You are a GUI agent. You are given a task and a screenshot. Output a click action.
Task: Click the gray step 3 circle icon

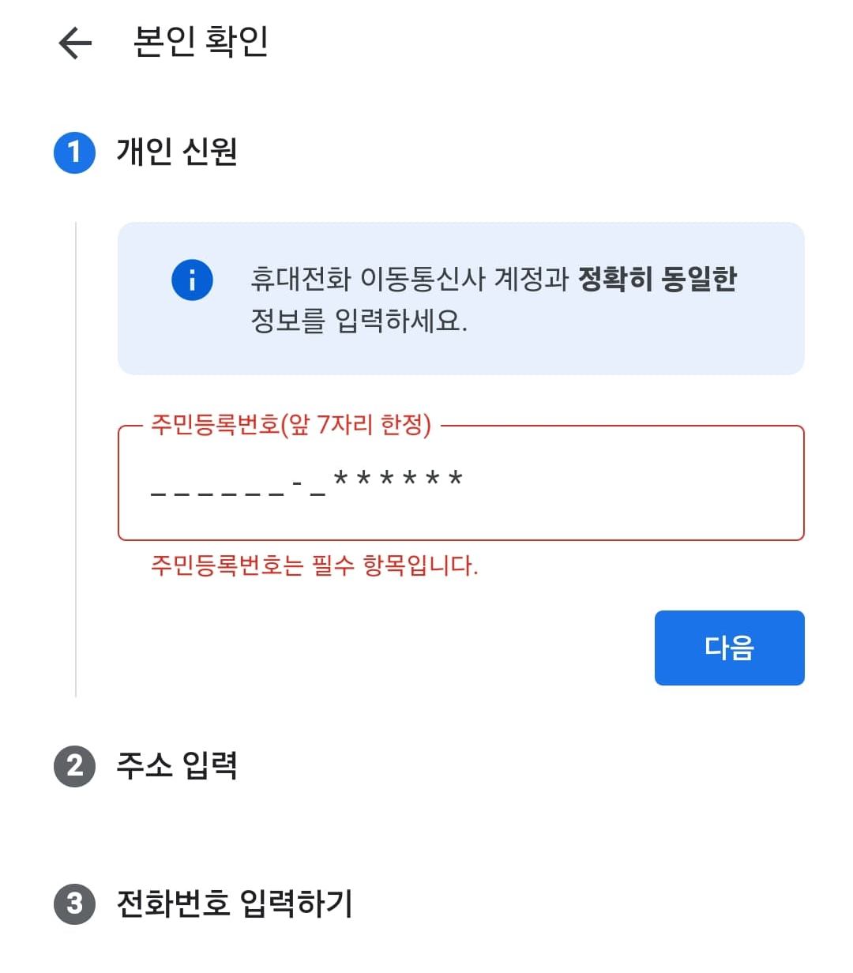tap(75, 904)
